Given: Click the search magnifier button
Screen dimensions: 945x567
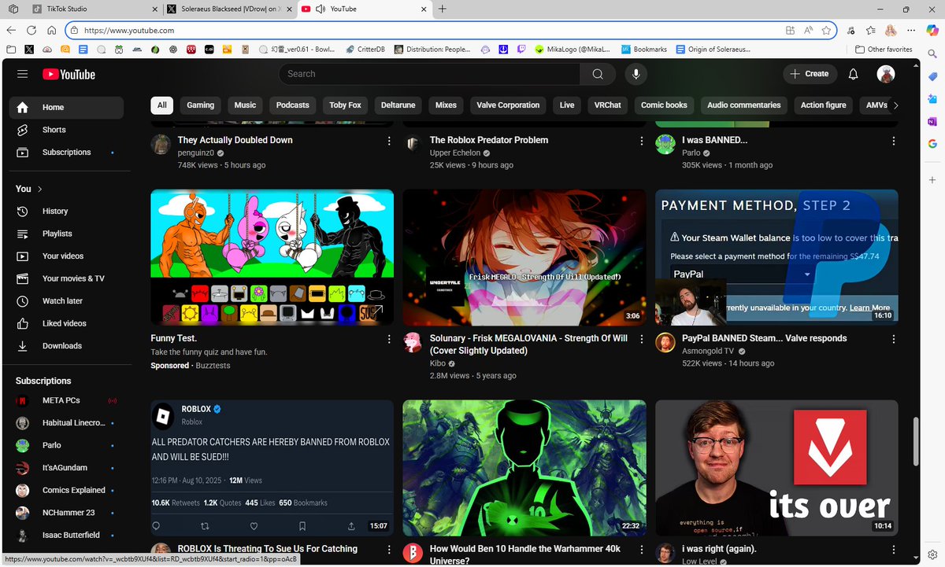Looking at the screenshot, I should click(x=598, y=74).
